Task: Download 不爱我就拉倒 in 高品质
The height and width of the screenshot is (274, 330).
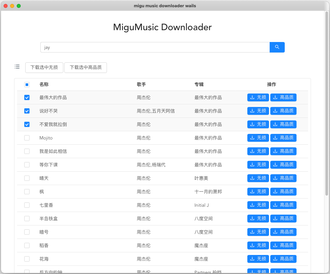Action: [283, 124]
